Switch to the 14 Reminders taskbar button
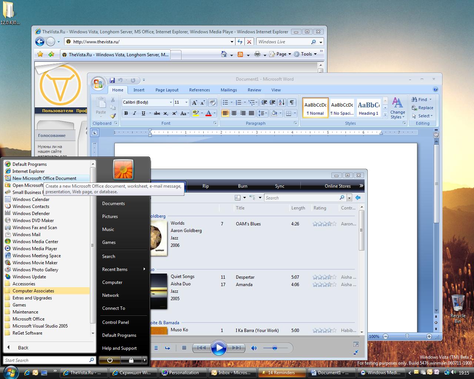 coord(282,373)
